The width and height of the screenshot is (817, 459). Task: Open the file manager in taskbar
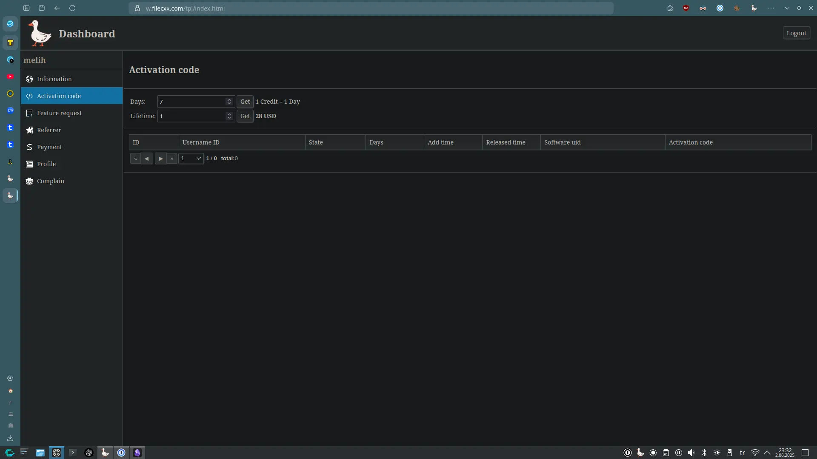[40, 453]
